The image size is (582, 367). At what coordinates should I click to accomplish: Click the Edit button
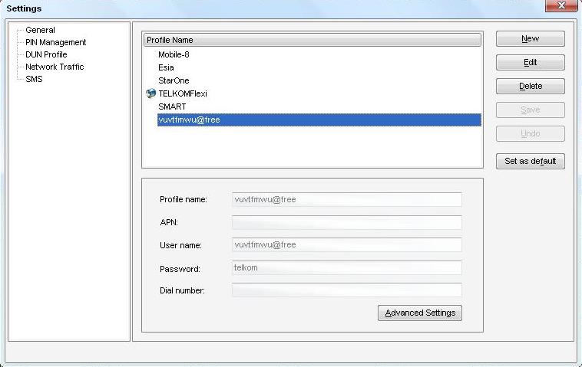pyautogui.click(x=531, y=62)
